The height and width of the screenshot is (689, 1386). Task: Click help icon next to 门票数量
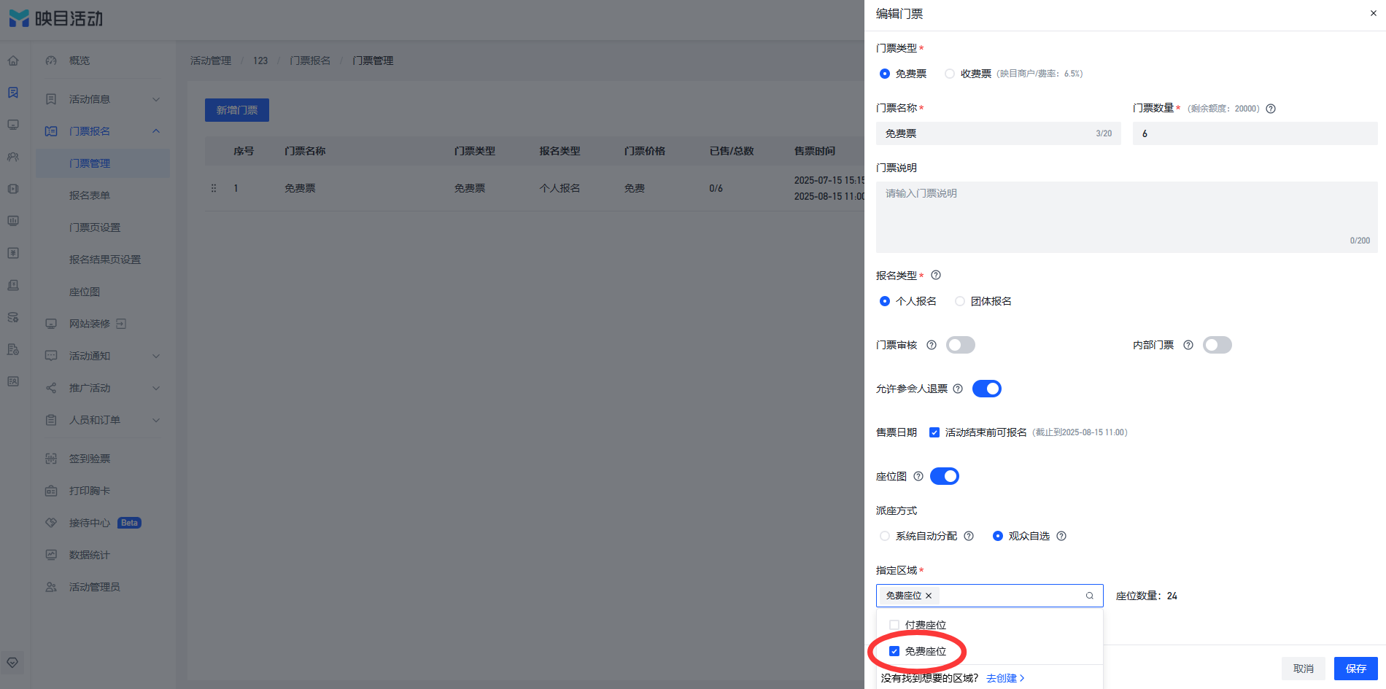[x=1271, y=109]
